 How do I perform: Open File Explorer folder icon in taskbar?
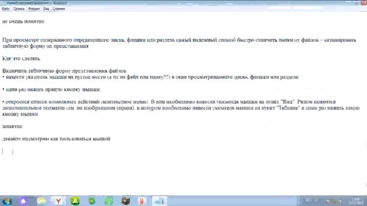41,201
